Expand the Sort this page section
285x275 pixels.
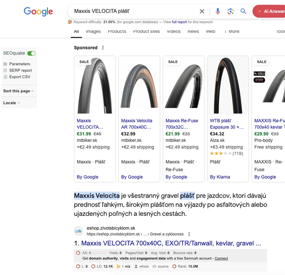tap(19, 91)
